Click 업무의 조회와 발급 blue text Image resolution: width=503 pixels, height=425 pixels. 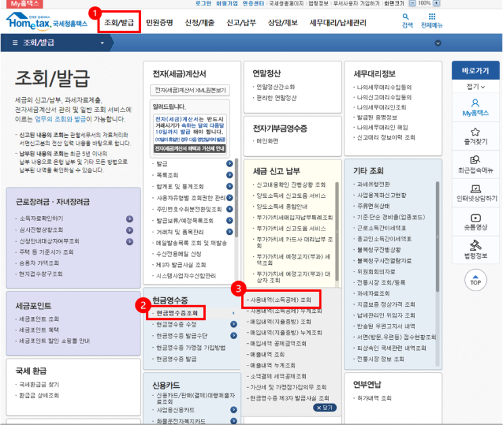pos(60,119)
